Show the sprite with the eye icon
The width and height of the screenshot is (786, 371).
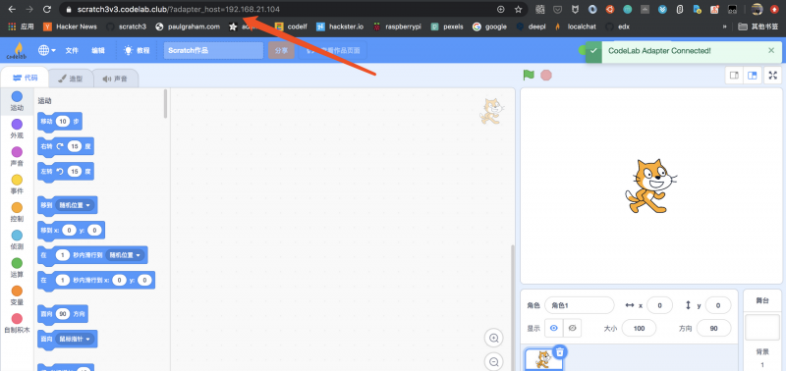click(x=554, y=328)
